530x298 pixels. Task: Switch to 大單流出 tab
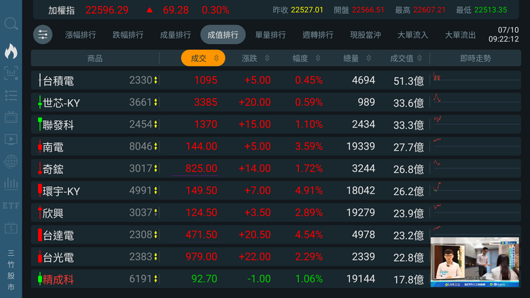point(460,35)
